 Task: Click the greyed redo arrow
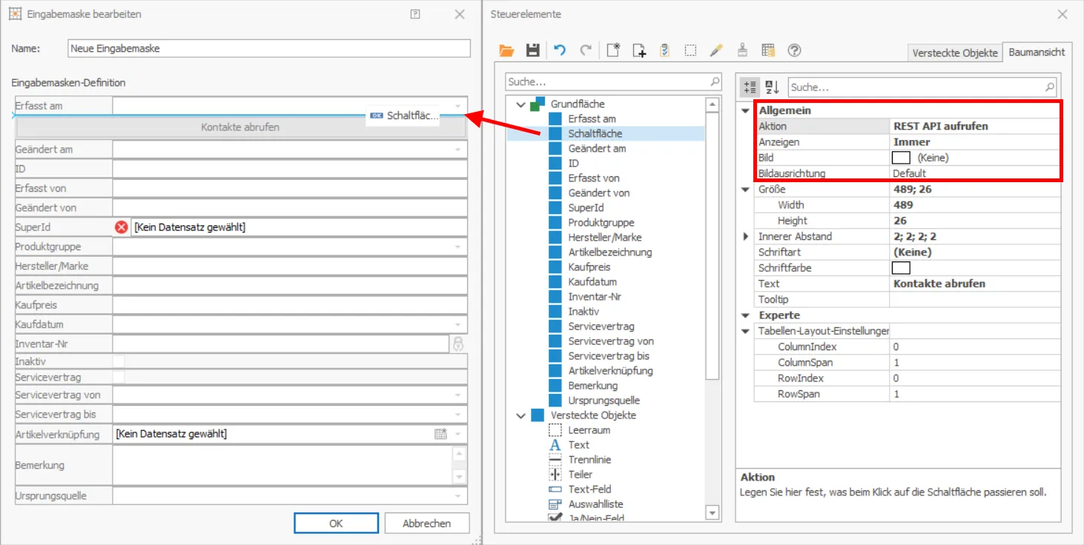586,50
